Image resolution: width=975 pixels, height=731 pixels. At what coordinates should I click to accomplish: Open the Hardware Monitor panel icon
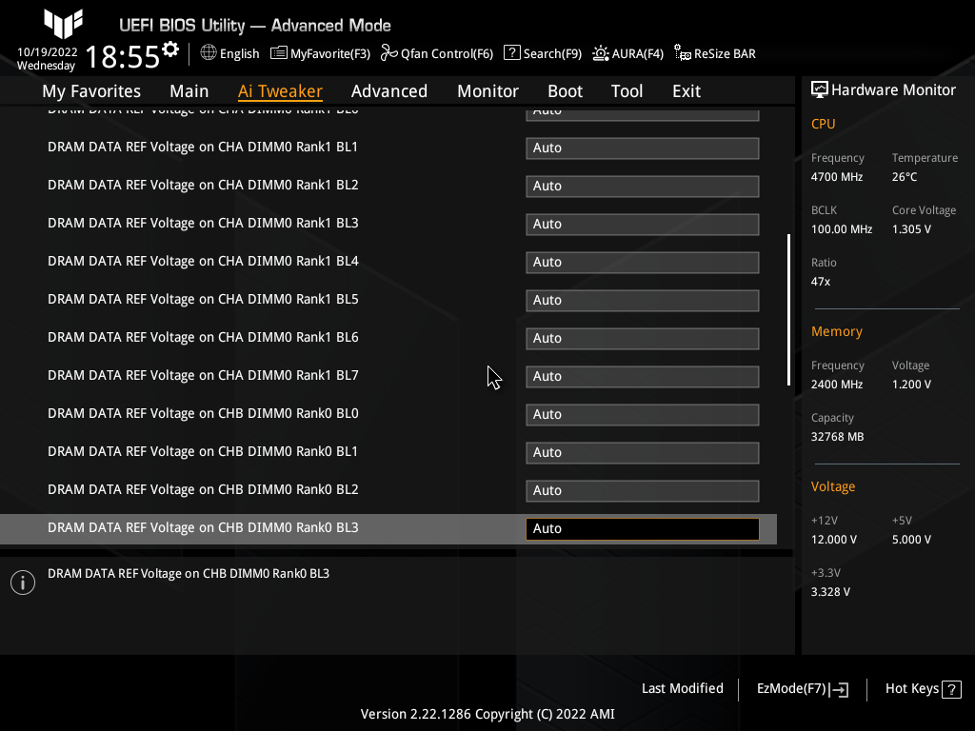[x=820, y=89]
